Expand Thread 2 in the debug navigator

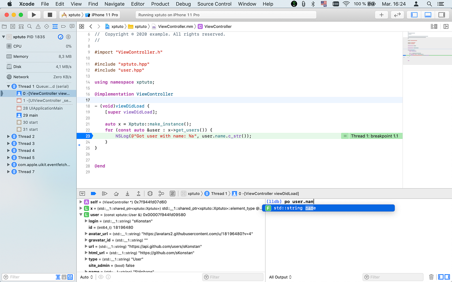(x=8, y=136)
